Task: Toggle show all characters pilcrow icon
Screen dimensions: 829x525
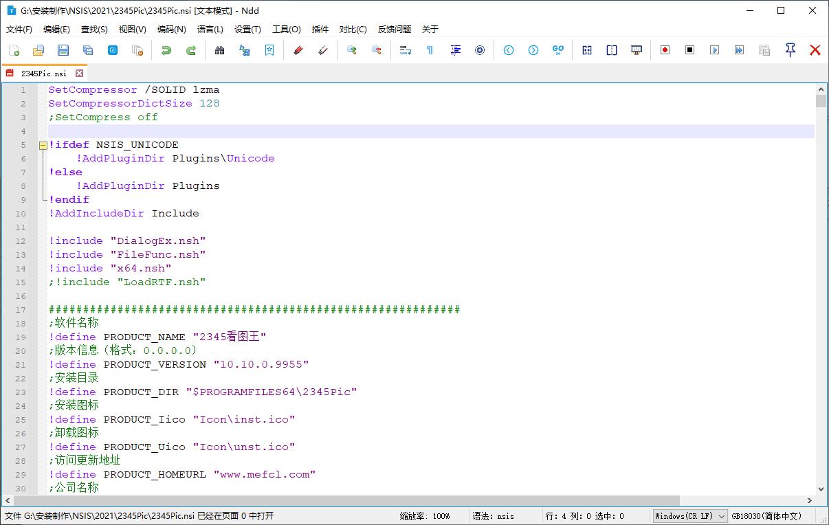Action: tap(430, 50)
